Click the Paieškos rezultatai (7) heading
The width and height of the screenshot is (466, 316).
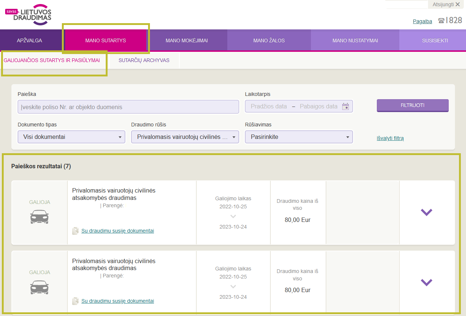pos(41,166)
